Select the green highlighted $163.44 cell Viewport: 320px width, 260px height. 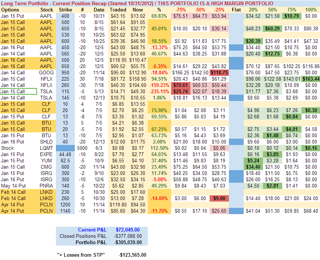click(310, 79)
